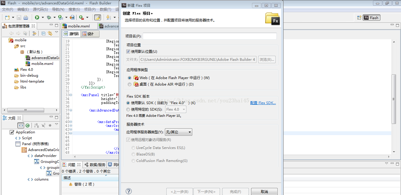
Task: Click the 项目名(P) text field
Action: click(x=210, y=36)
